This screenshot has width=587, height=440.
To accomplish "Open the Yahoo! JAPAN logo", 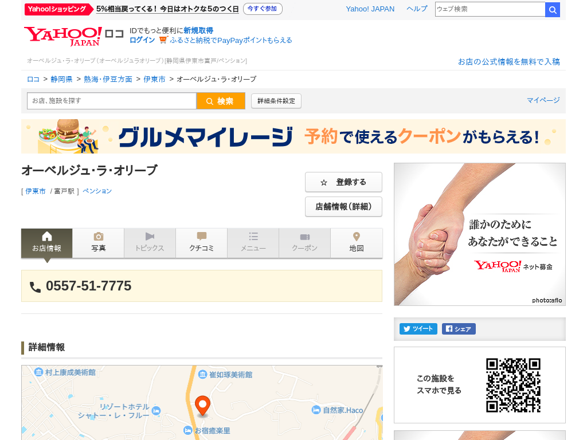I will pyautogui.click(x=63, y=36).
